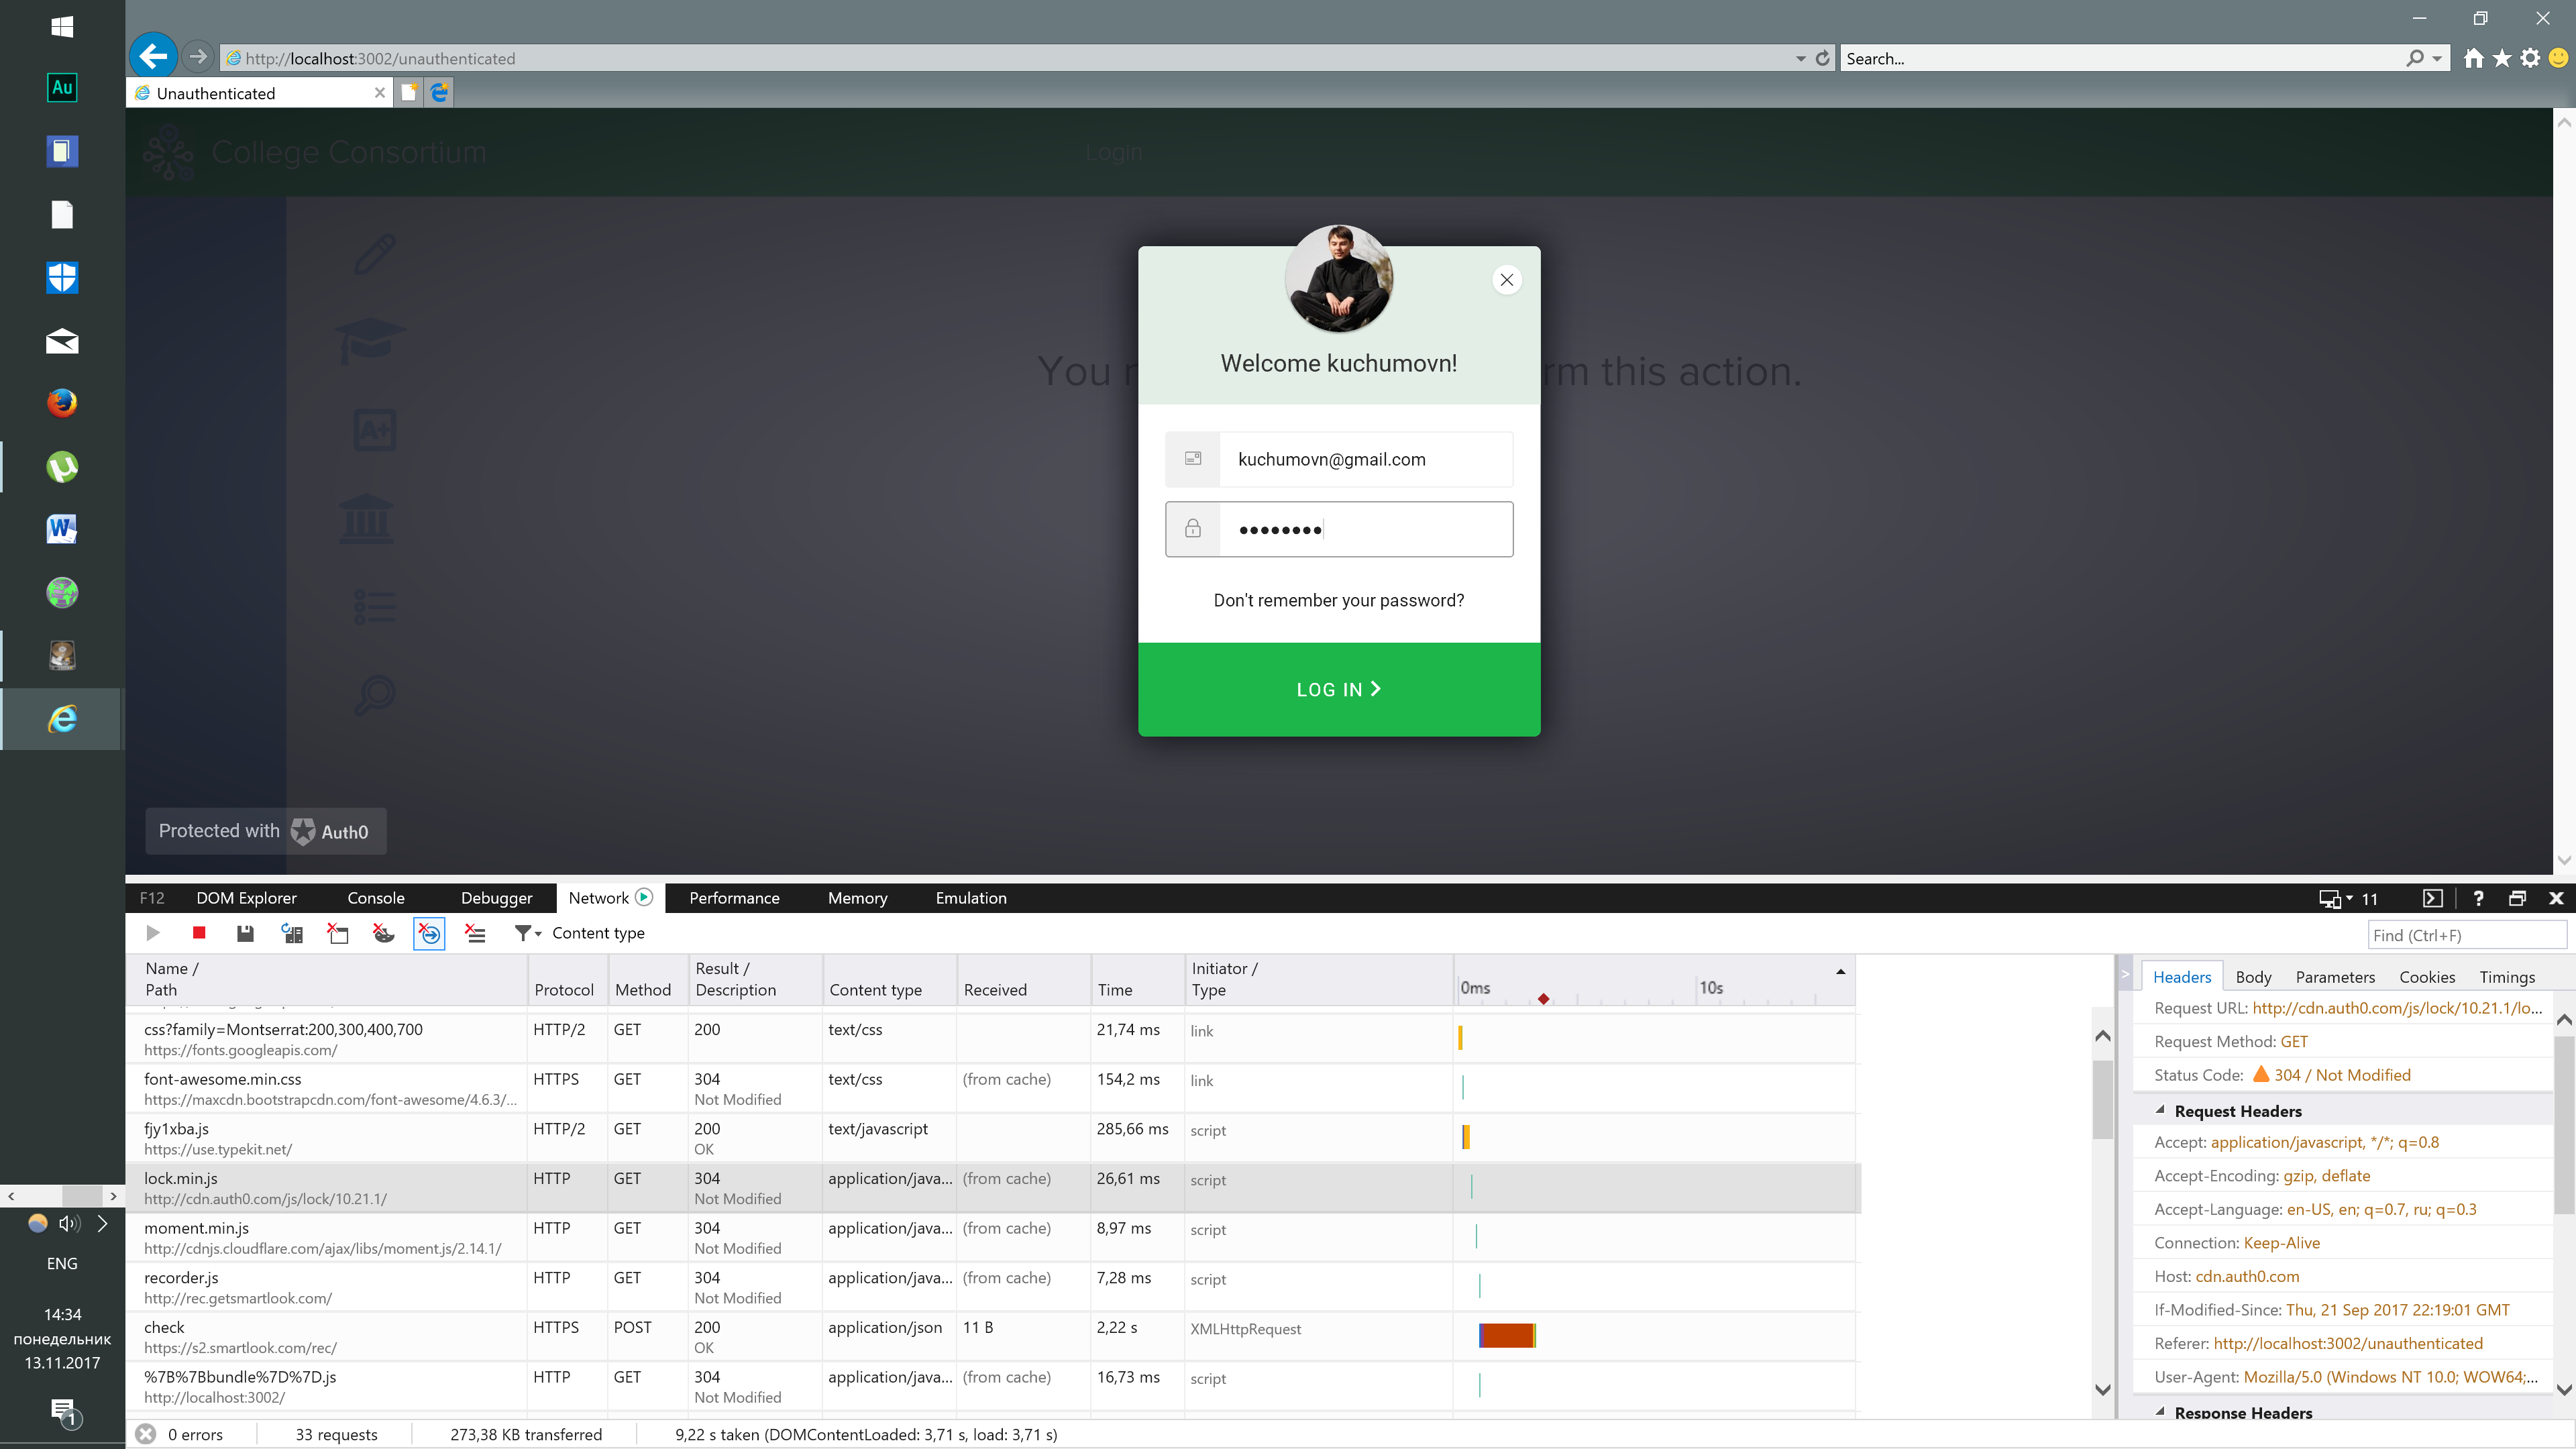Screen dimensions: 2576x1449
Task: Click Don't remember your password link
Action: click(1338, 600)
